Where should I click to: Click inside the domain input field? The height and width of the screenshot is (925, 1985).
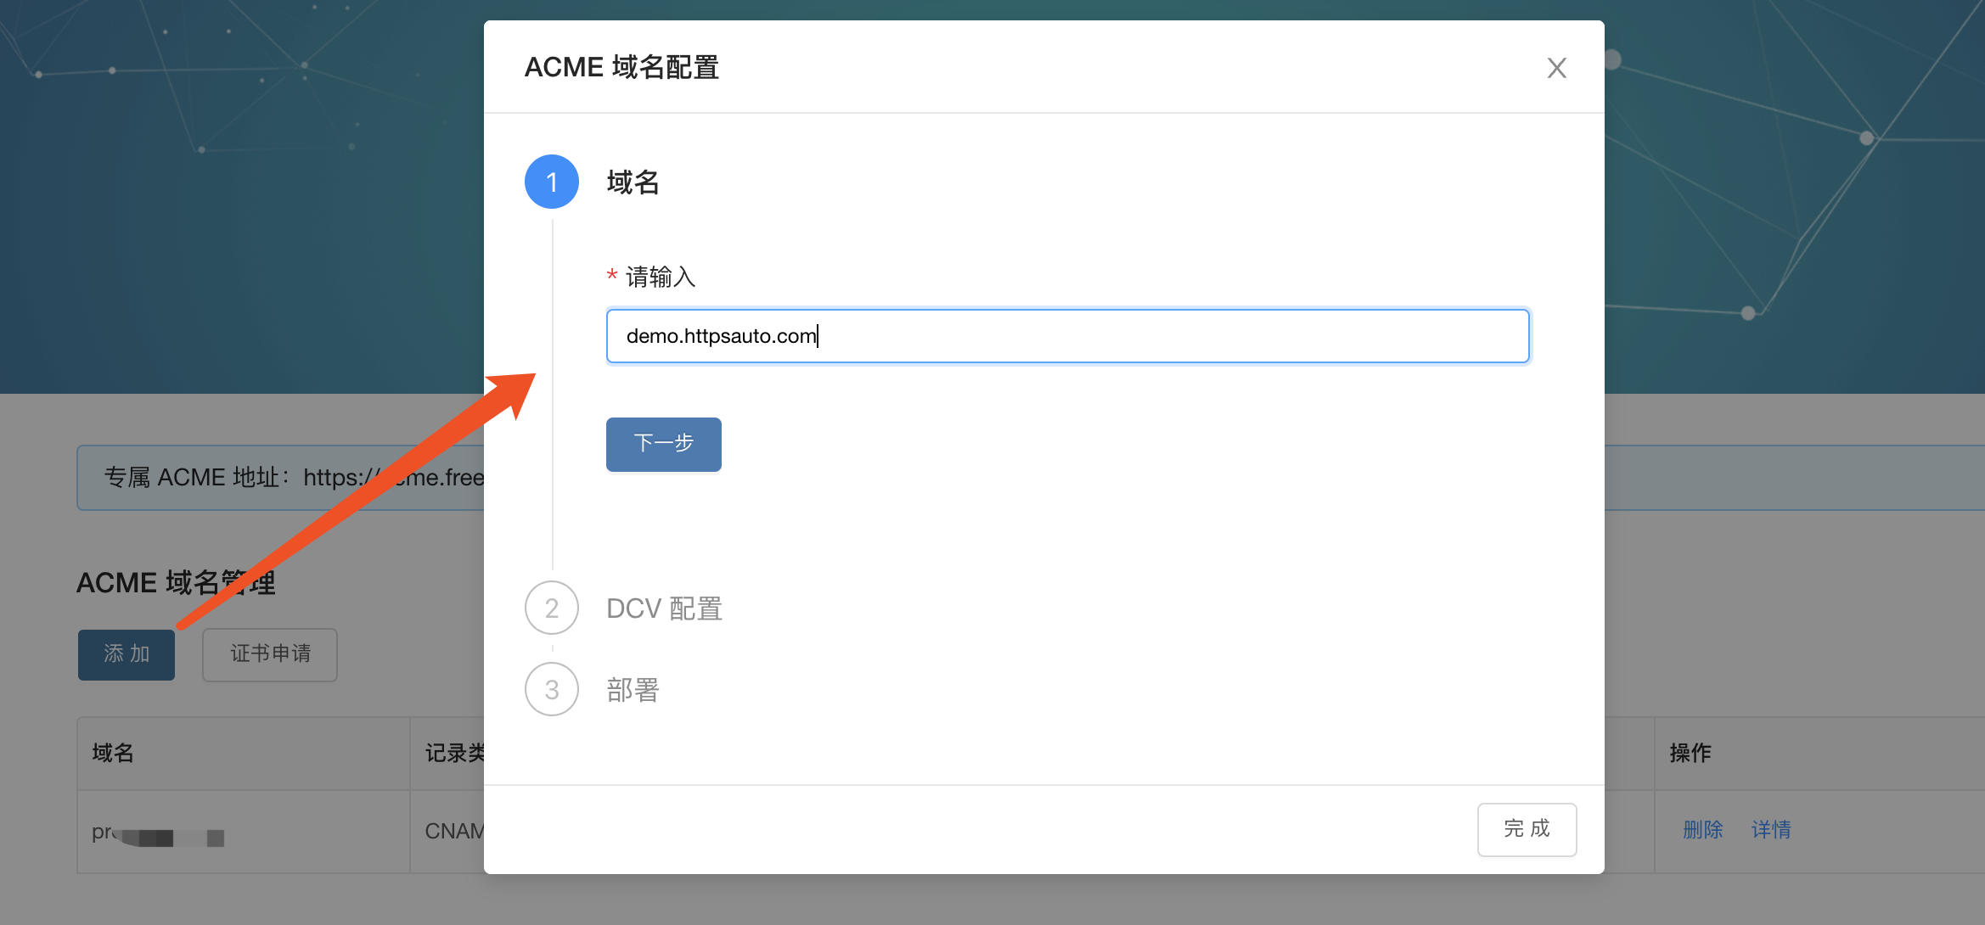point(1066,336)
